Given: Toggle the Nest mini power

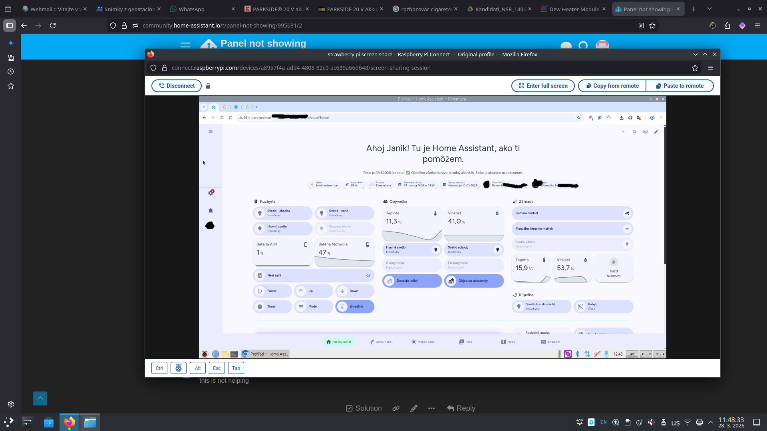Looking at the screenshot, I should 368,275.
